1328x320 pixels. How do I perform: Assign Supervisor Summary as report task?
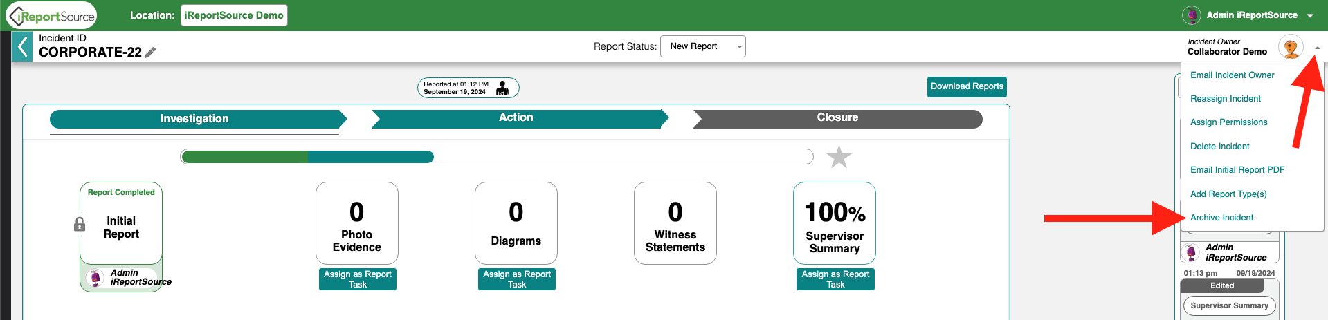[835, 279]
